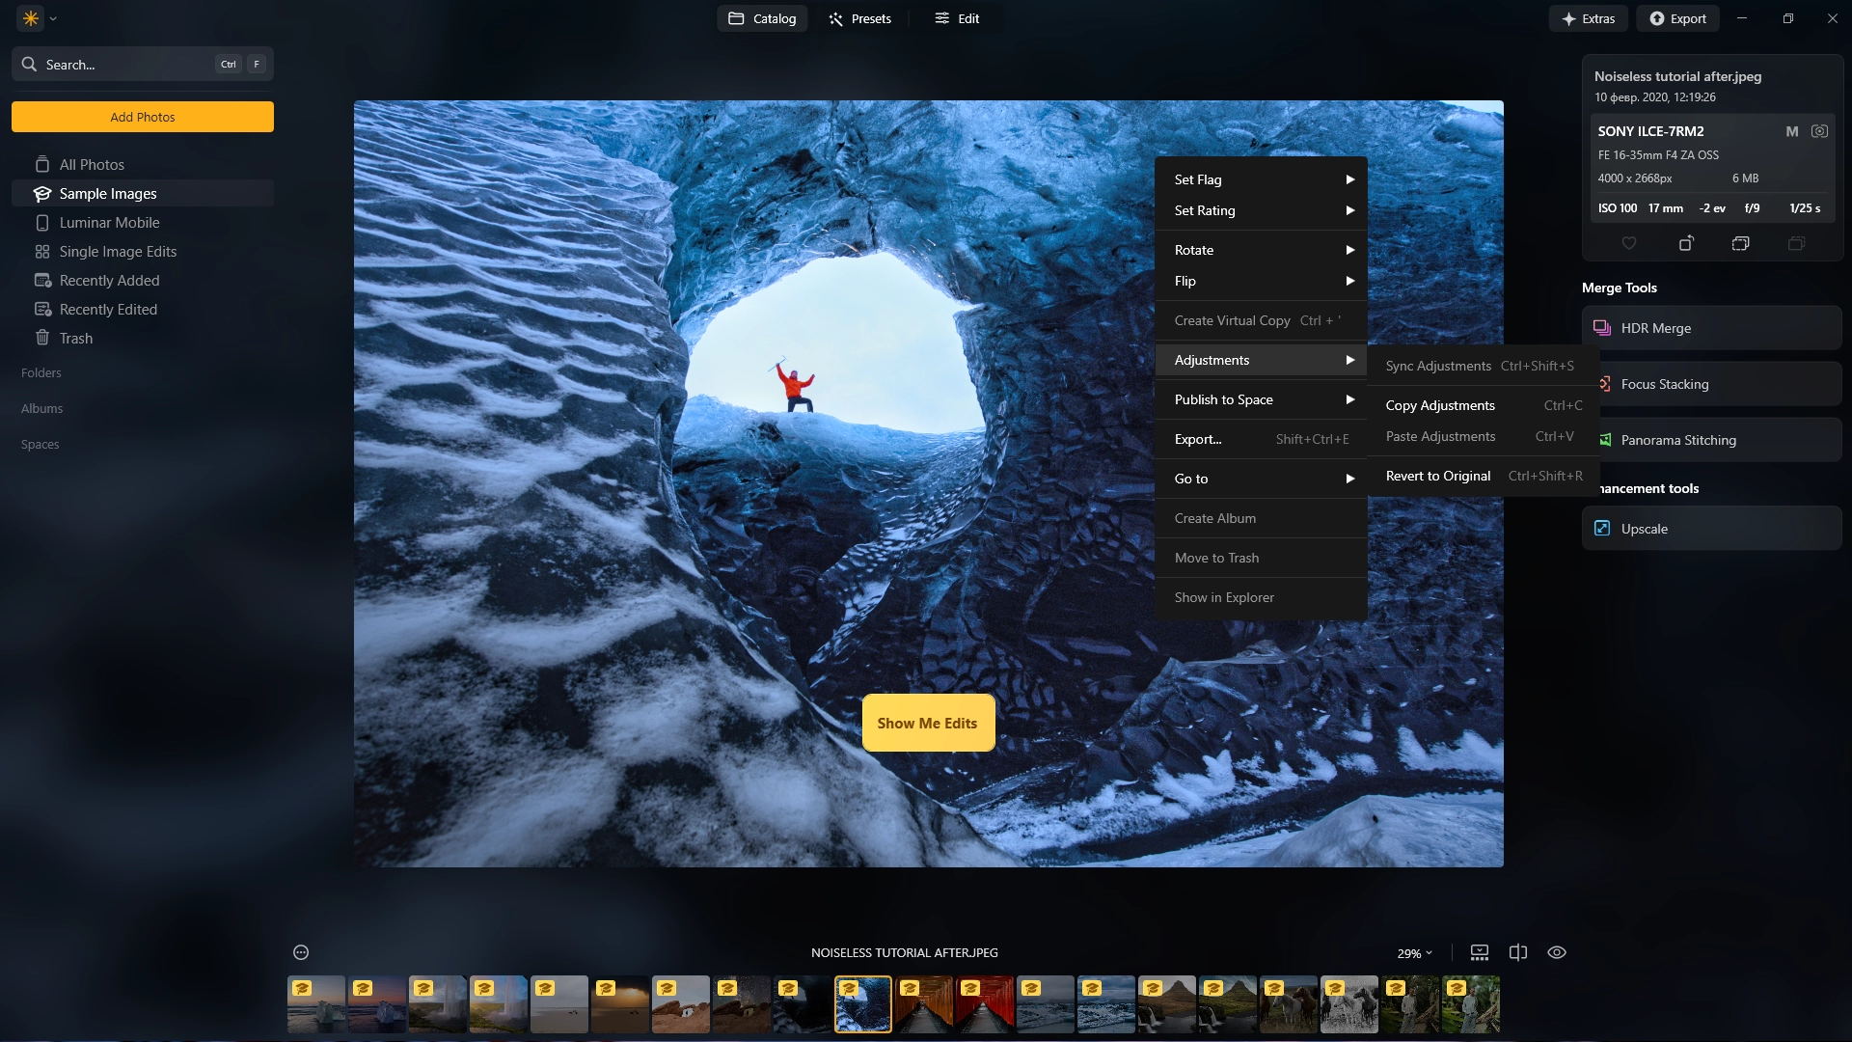Toggle the before/after eye preview

[x=1556, y=952]
